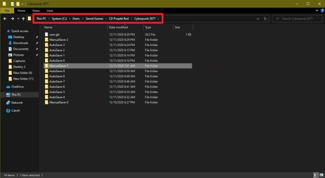The height and width of the screenshot is (178, 325).
Task: Click the 12/10/2020 6:27 PM date cell
Action: tap(122, 102)
